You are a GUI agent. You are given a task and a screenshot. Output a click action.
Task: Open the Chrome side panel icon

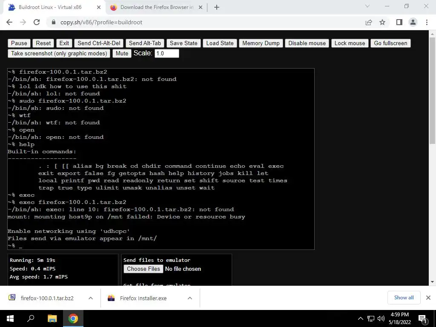(399, 22)
